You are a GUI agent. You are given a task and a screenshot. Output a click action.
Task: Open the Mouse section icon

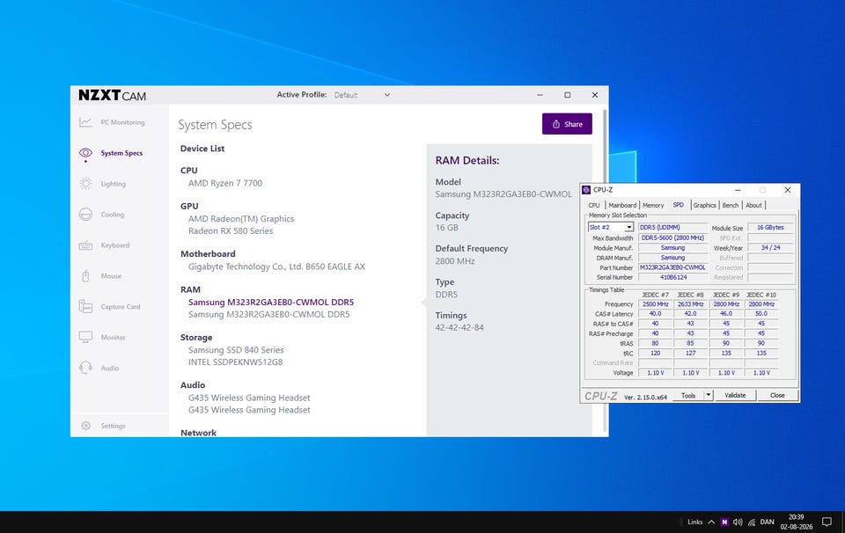(85, 276)
